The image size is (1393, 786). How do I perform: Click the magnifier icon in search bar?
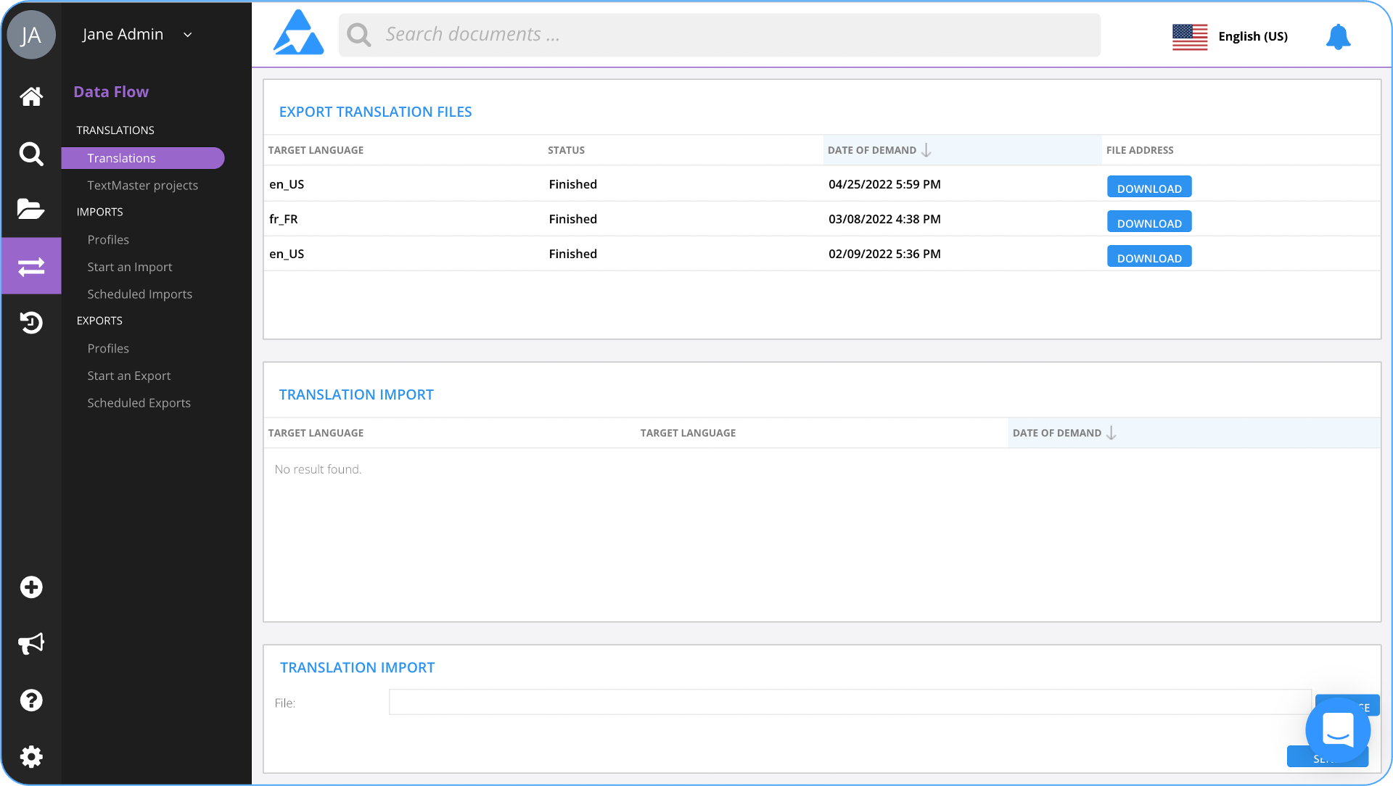click(x=359, y=34)
